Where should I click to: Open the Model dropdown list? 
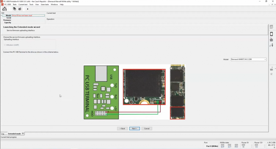point(265,59)
